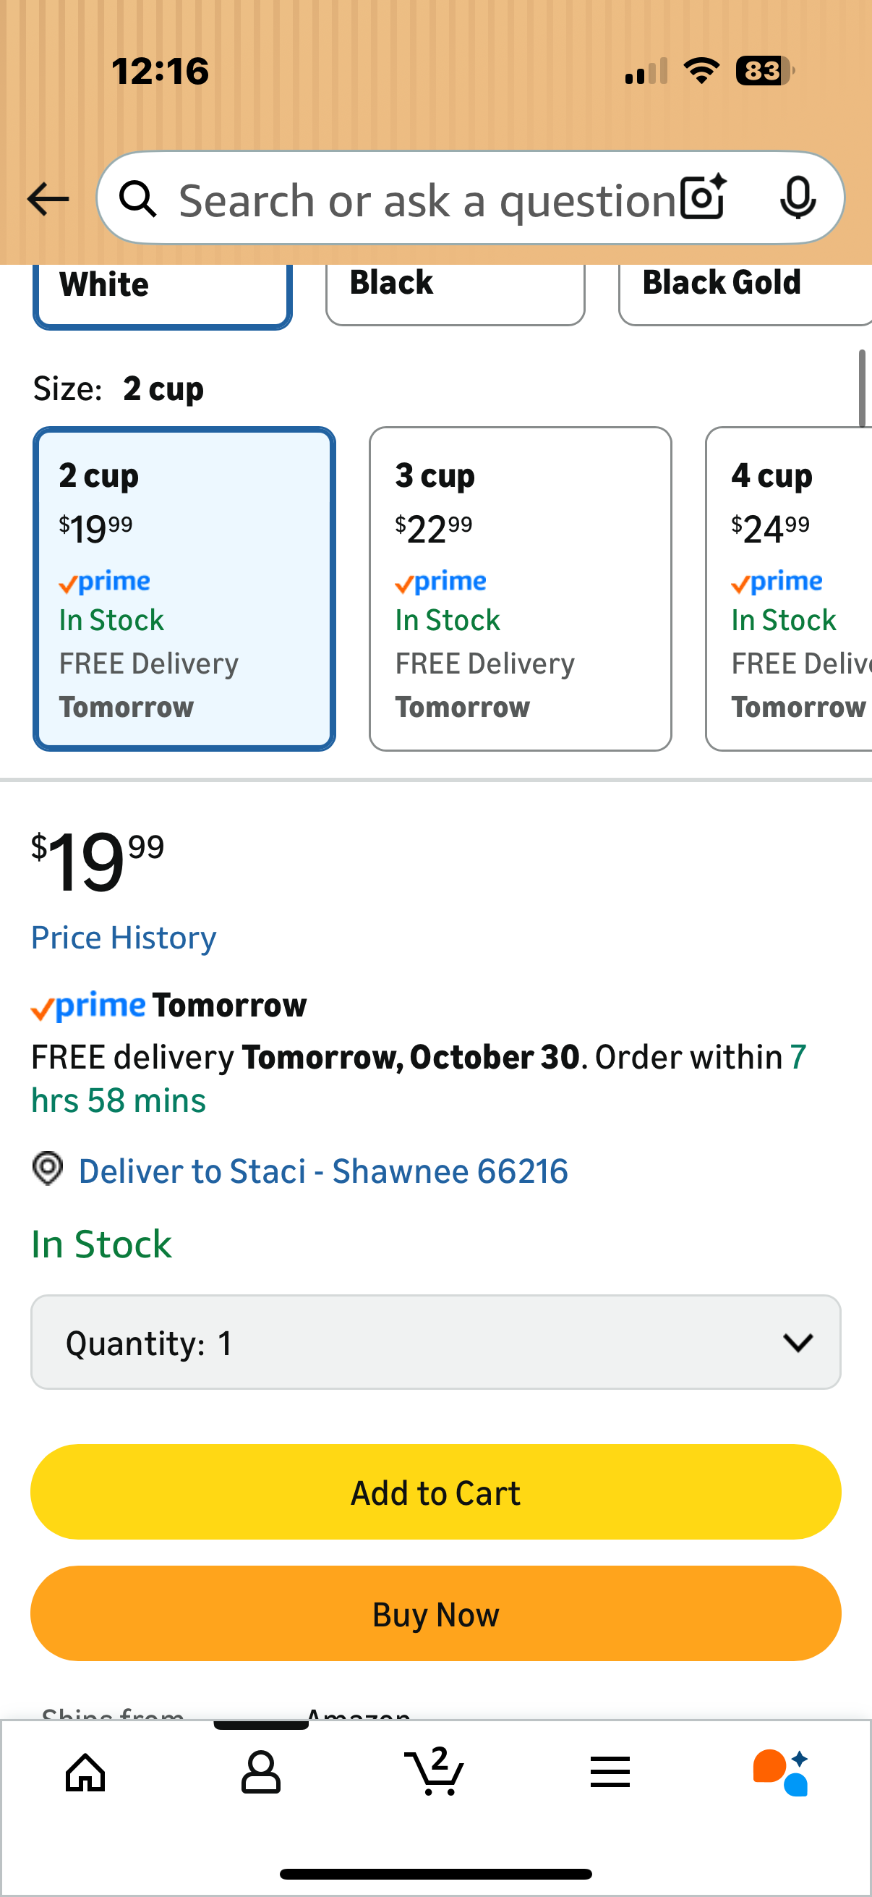Select the 4 cup size option
This screenshot has height=1897, width=872.
(789, 588)
